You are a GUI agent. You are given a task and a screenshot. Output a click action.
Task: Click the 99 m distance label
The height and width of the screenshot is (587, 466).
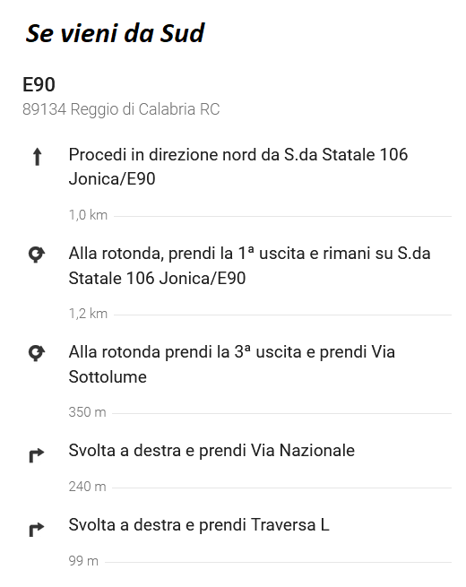(x=83, y=561)
